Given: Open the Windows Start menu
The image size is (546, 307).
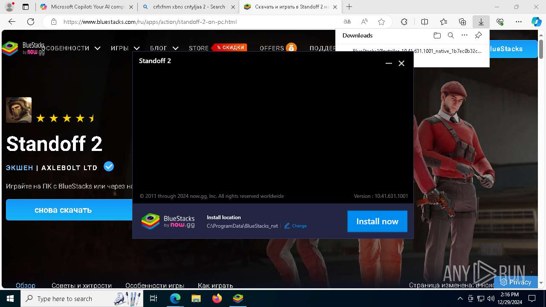Looking at the screenshot, I should [x=10, y=298].
